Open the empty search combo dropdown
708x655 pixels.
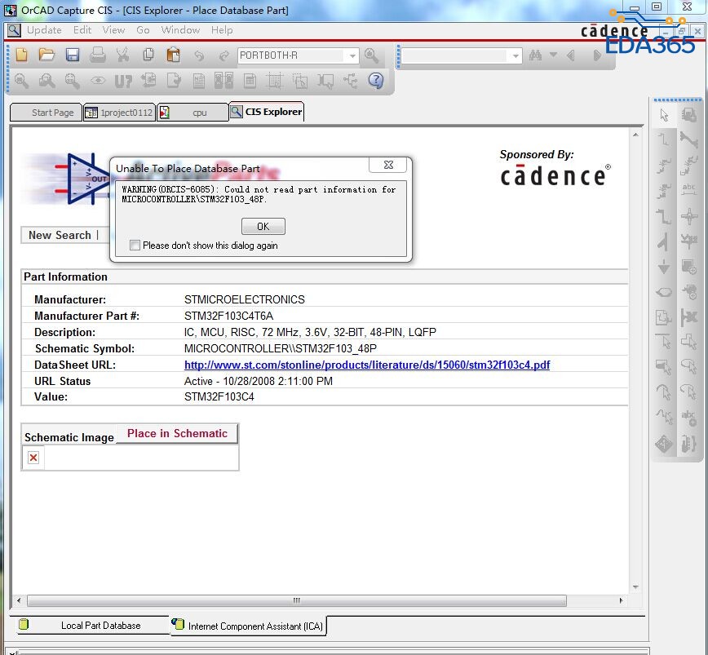pos(515,56)
